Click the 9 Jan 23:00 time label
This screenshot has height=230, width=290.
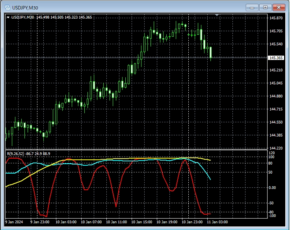(41, 222)
